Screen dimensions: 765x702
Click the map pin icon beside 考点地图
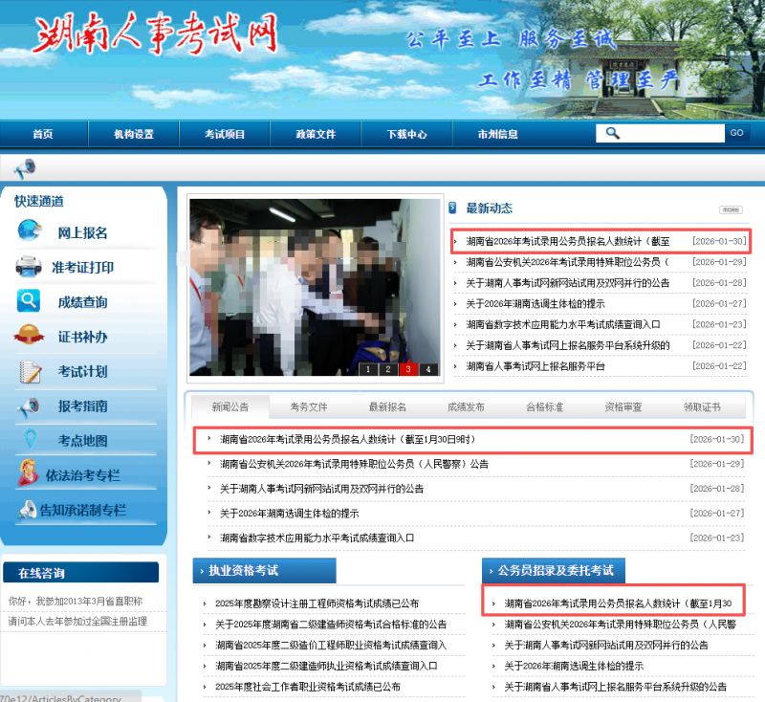pyautogui.click(x=31, y=439)
